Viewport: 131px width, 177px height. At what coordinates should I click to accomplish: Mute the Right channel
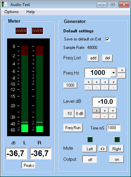click(x=116, y=149)
